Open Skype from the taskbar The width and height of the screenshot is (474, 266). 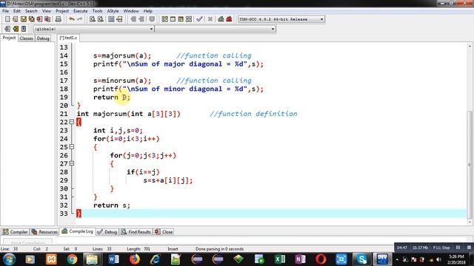361,259
